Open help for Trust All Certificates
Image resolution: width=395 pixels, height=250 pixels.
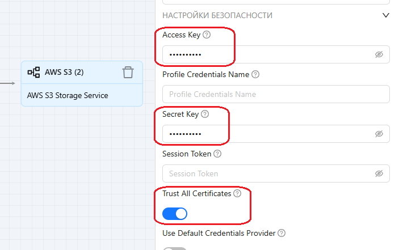tap(237, 193)
